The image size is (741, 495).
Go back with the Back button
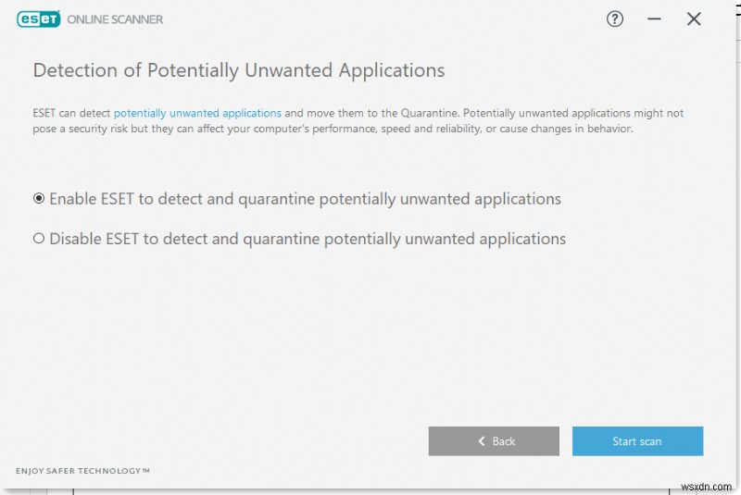click(x=494, y=441)
